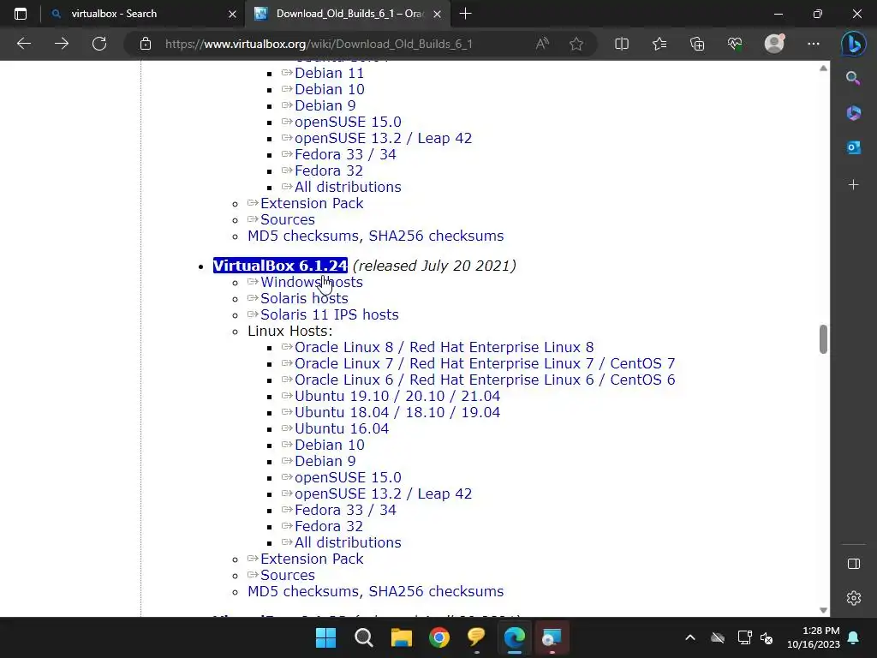This screenshot has width=877, height=658.
Task: Open Microsoft 365 sidebar icon
Action: [x=853, y=112]
